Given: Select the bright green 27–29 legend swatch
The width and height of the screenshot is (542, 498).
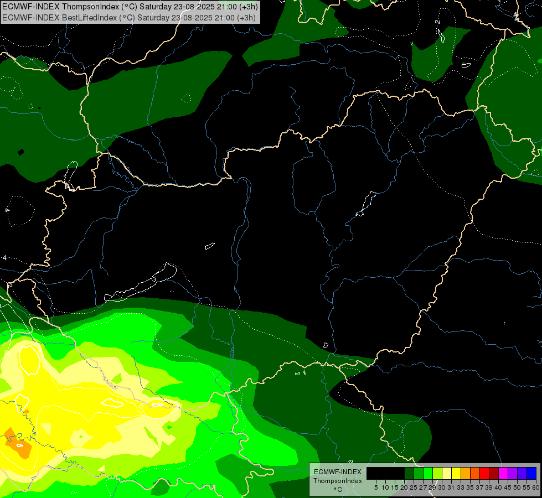Looking at the screenshot, I should (x=428, y=473).
